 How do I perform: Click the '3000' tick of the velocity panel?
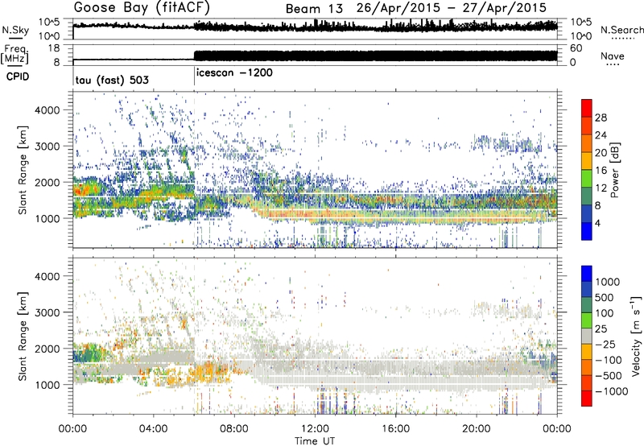pos(47,312)
